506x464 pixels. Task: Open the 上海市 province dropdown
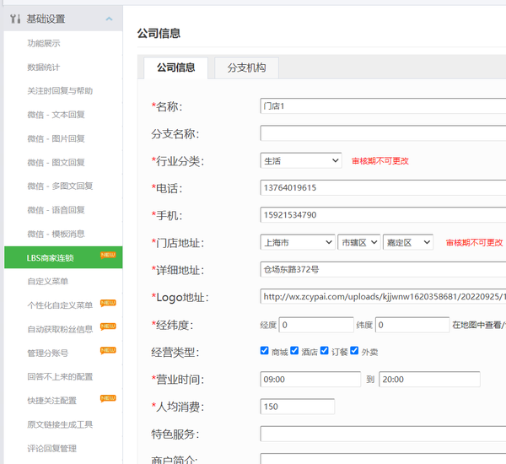(x=297, y=242)
